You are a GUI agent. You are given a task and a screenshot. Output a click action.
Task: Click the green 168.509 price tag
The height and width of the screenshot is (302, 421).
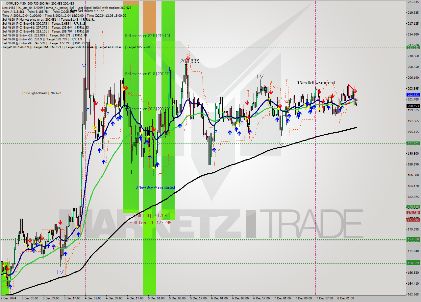click(x=413, y=263)
